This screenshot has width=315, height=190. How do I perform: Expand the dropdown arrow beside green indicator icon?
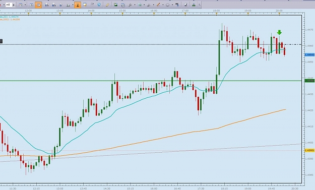pos(144,5)
